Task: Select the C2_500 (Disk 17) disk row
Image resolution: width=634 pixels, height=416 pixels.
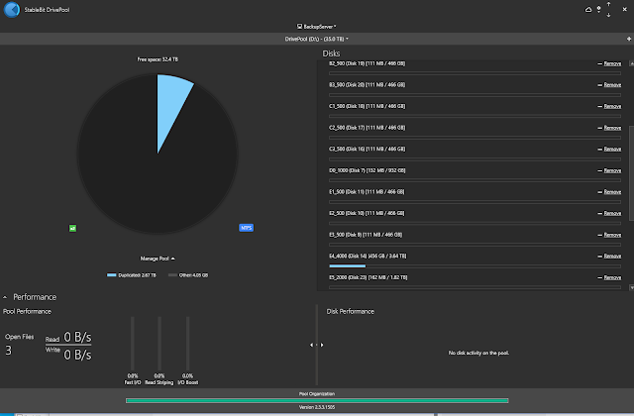Action: tap(475, 133)
